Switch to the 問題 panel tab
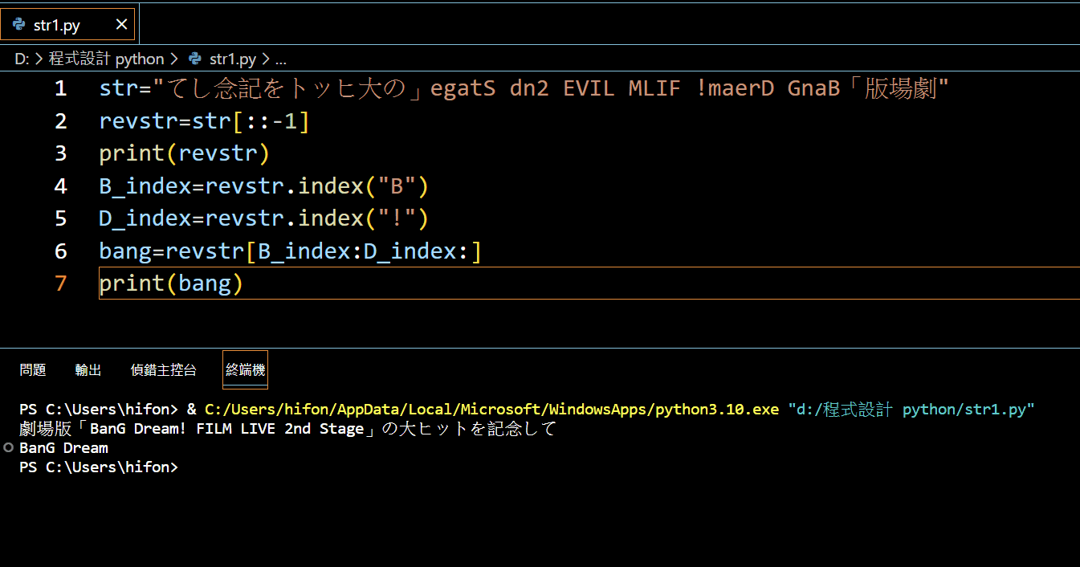 point(33,369)
